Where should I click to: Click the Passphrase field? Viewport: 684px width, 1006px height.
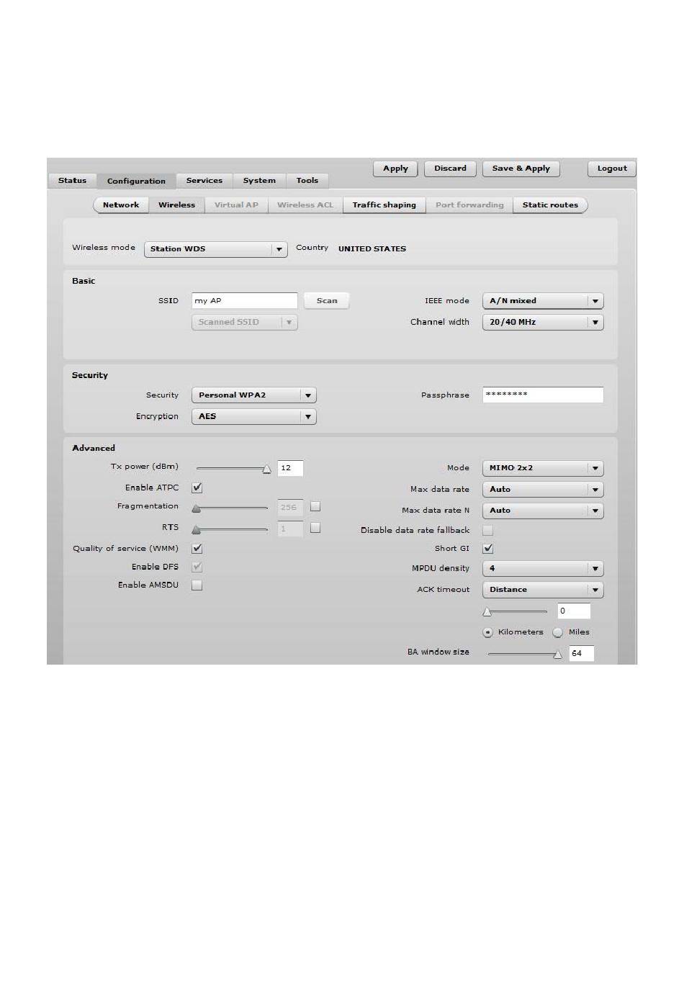543,395
